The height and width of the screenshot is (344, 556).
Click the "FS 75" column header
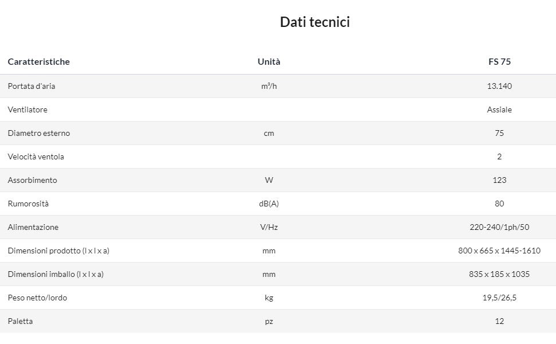[499, 62]
